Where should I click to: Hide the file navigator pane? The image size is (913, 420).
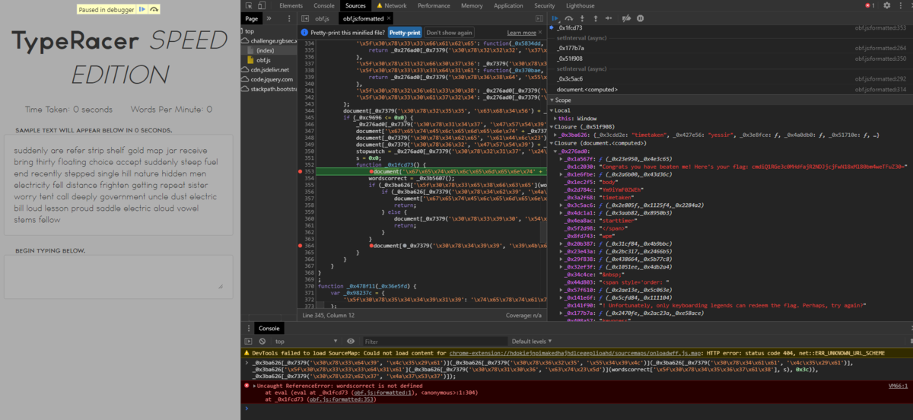[304, 17]
